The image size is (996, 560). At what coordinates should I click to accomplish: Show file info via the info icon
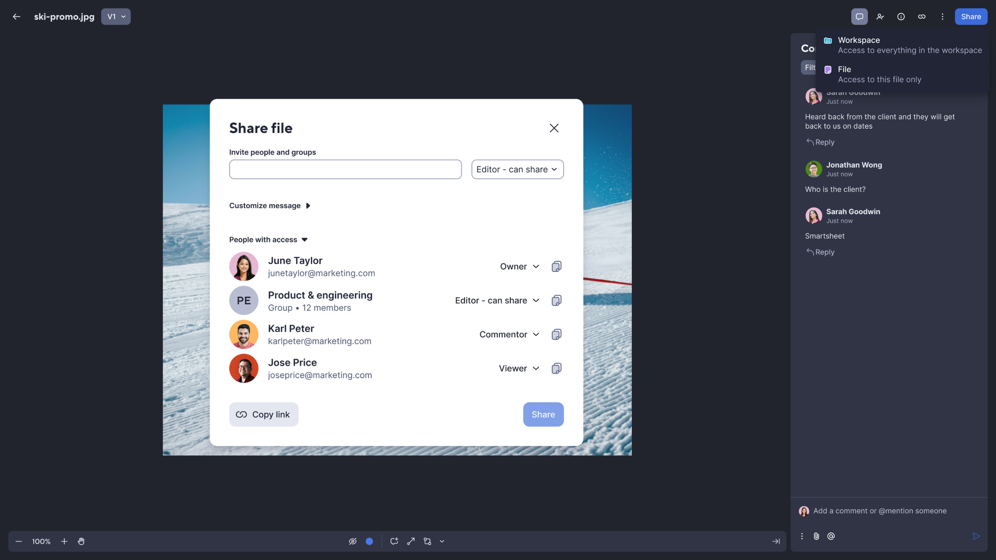pyautogui.click(x=901, y=17)
